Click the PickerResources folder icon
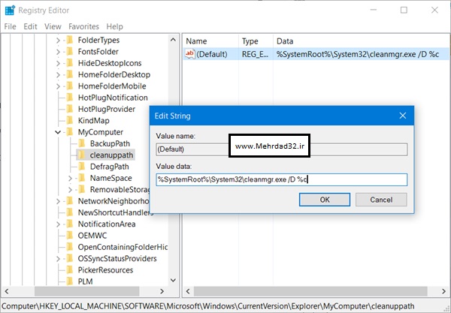 (70, 269)
